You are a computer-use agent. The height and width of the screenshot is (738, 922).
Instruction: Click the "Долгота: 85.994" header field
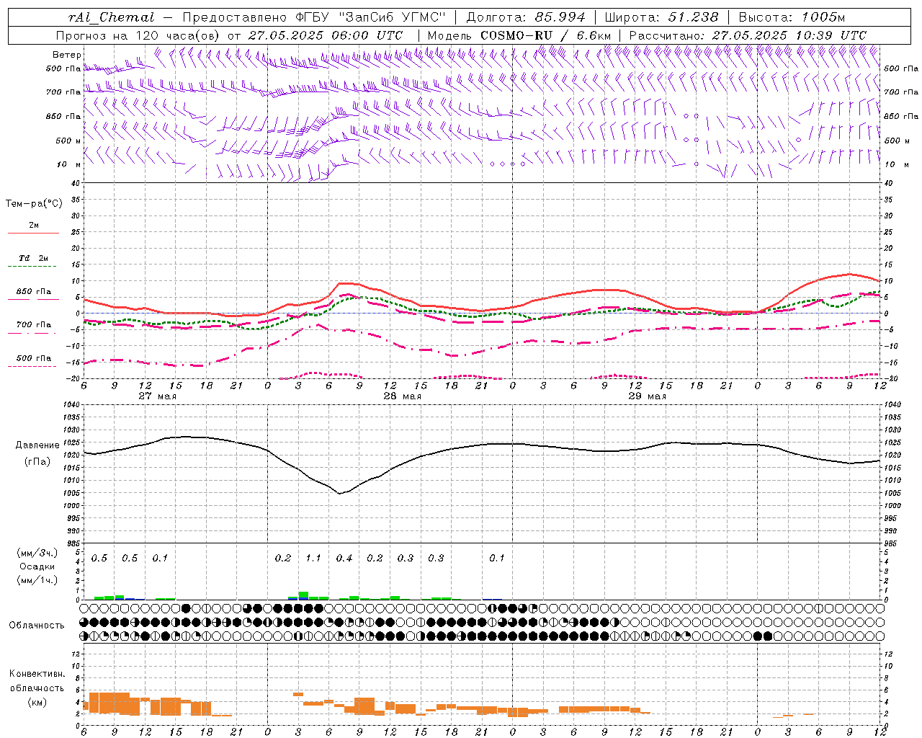[526, 17]
